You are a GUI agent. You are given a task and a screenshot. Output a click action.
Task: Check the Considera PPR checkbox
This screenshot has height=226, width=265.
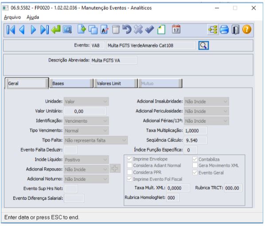[x=130, y=172]
